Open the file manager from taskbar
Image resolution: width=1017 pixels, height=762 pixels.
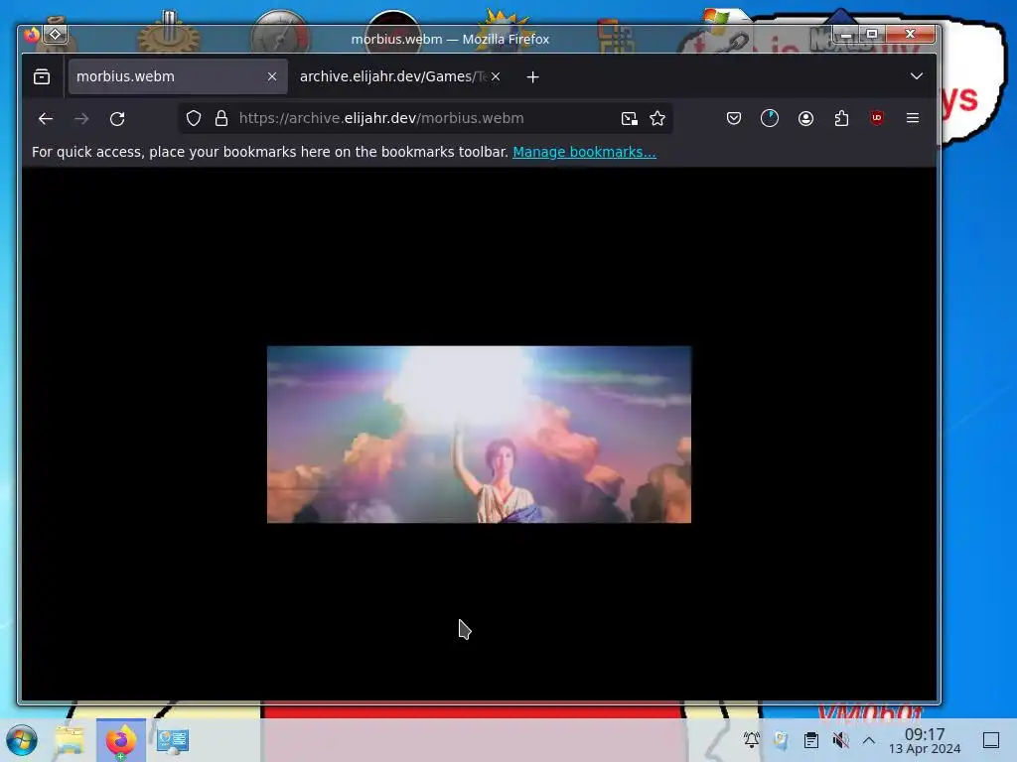pyautogui.click(x=69, y=740)
